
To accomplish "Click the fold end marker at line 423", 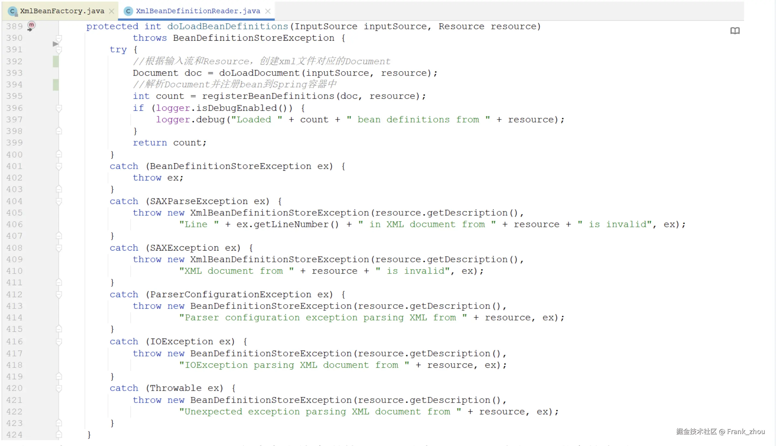I will pyautogui.click(x=59, y=423).
